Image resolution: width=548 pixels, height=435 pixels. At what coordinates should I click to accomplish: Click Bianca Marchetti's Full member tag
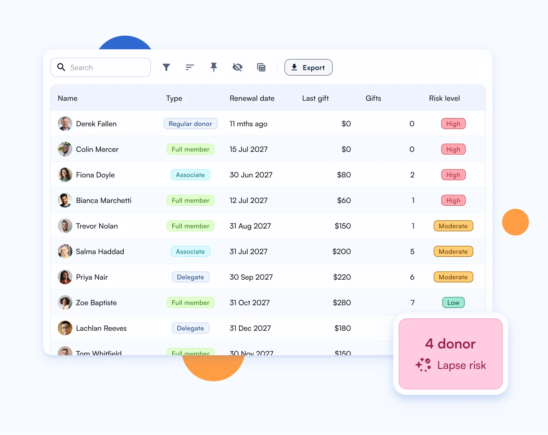(x=190, y=200)
